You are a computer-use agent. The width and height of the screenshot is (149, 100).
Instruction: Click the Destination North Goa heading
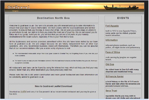point(53,18)
